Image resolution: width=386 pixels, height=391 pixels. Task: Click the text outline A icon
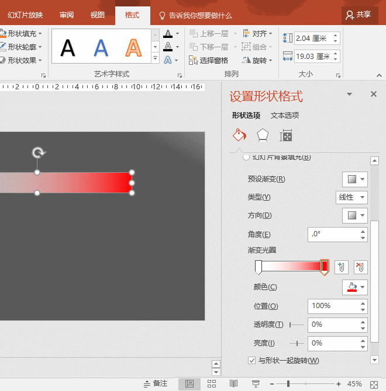[x=168, y=47]
